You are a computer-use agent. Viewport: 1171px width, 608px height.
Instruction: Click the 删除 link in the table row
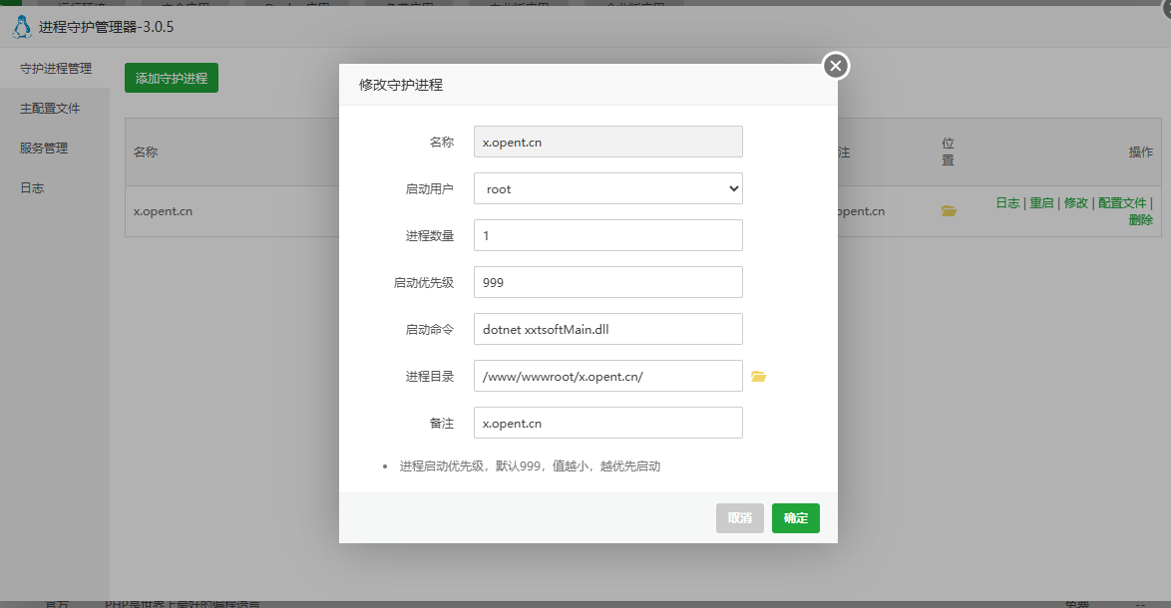(1140, 220)
